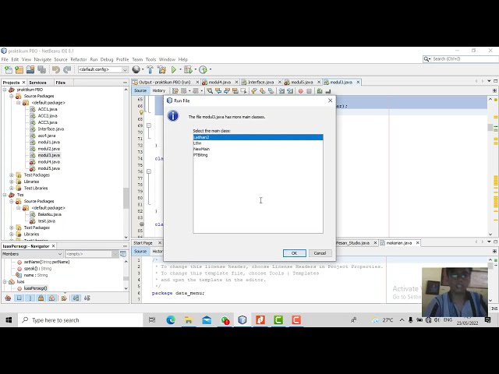The width and height of the screenshot is (499, 374).
Task: Close the Run File dialog
Action: [x=330, y=101]
